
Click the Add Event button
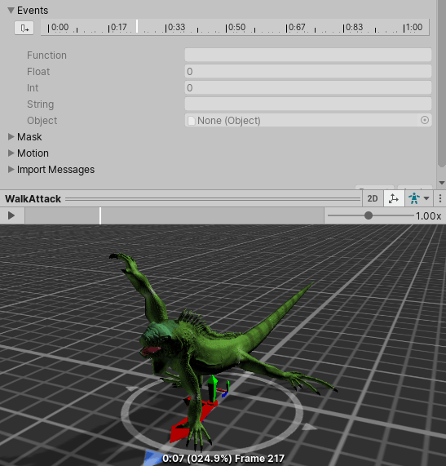pos(24,28)
